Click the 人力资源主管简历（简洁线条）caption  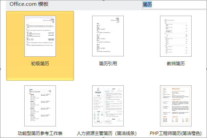[x=107, y=133]
